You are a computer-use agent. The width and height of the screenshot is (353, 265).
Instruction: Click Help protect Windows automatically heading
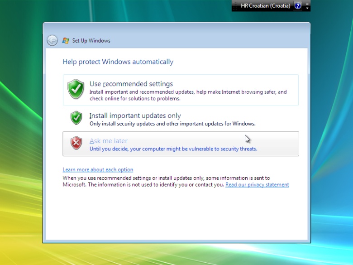(118, 62)
